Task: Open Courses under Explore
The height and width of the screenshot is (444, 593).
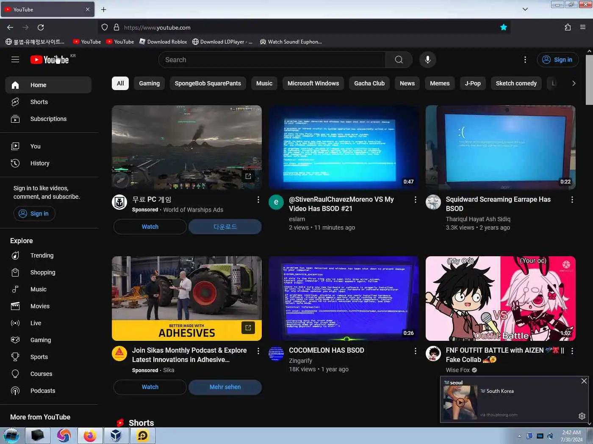Action: pyautogui.click(x=48, y=374)
